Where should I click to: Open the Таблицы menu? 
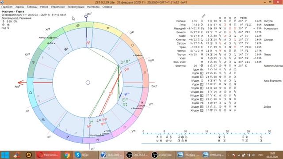click(32, 7)
